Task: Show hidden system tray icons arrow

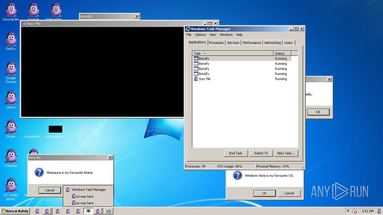Action: pos(348,211)
